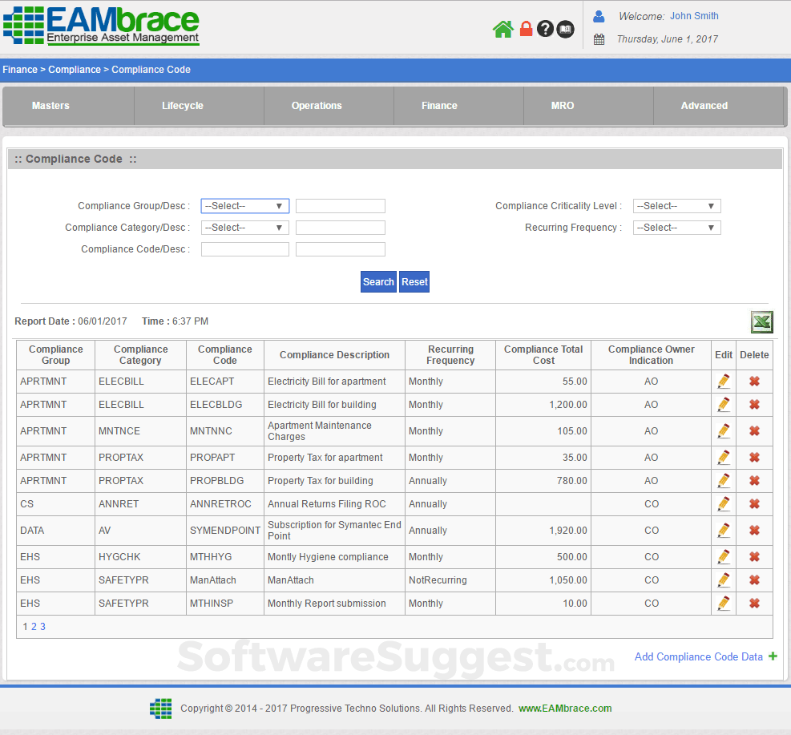Screen dimensions: 791x735
Task: Edit the ELECAPT electricity bill row
Action: 723,381
